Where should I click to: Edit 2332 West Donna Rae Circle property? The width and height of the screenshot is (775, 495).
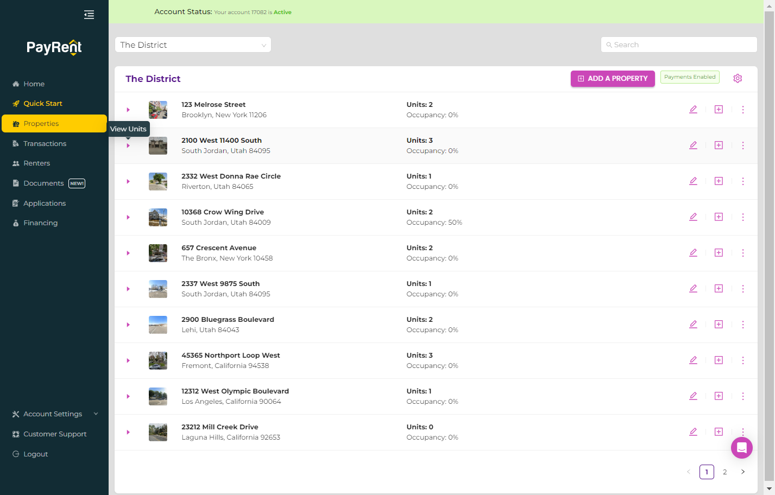(693, 181)
